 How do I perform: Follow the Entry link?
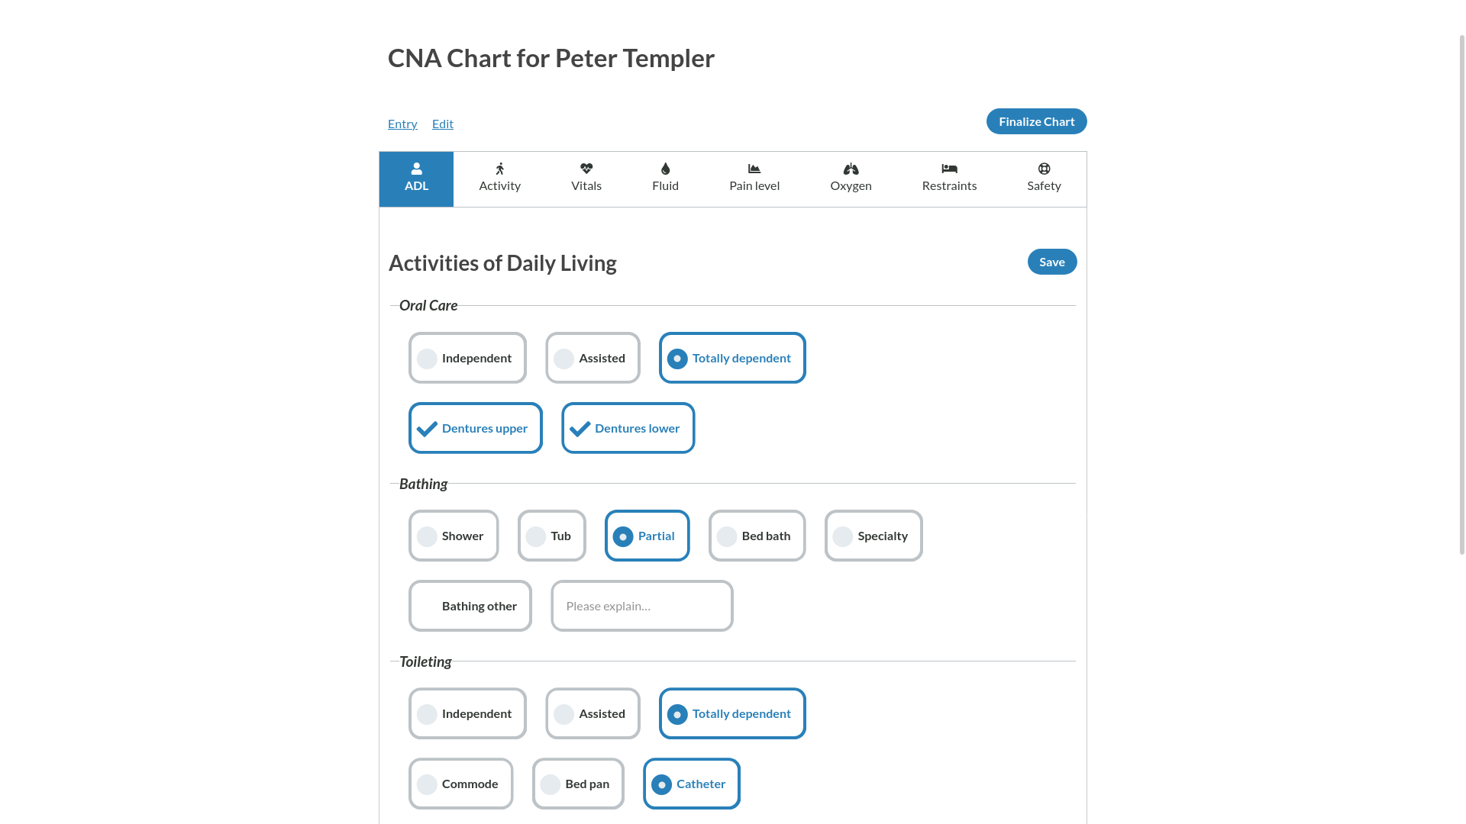402,124
